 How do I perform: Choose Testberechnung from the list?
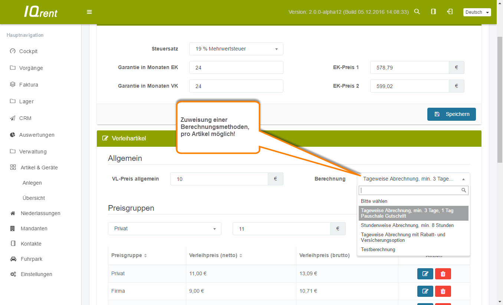pyautogui.click(x=378, y=250)
